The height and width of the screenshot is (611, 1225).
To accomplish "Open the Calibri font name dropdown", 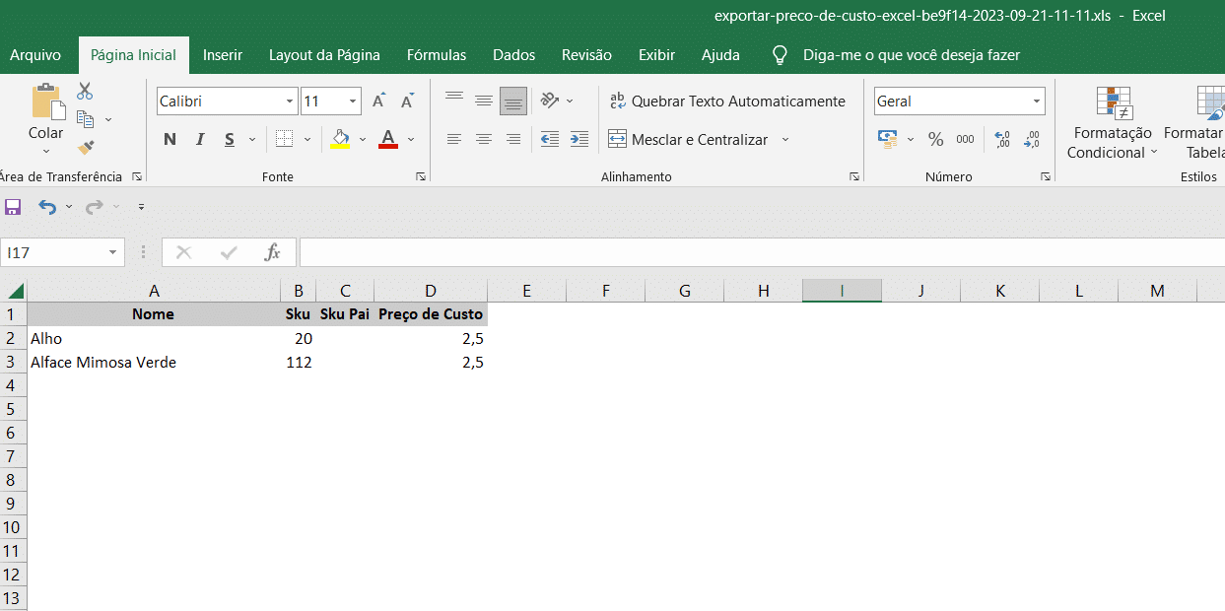I will coord(290,102).
